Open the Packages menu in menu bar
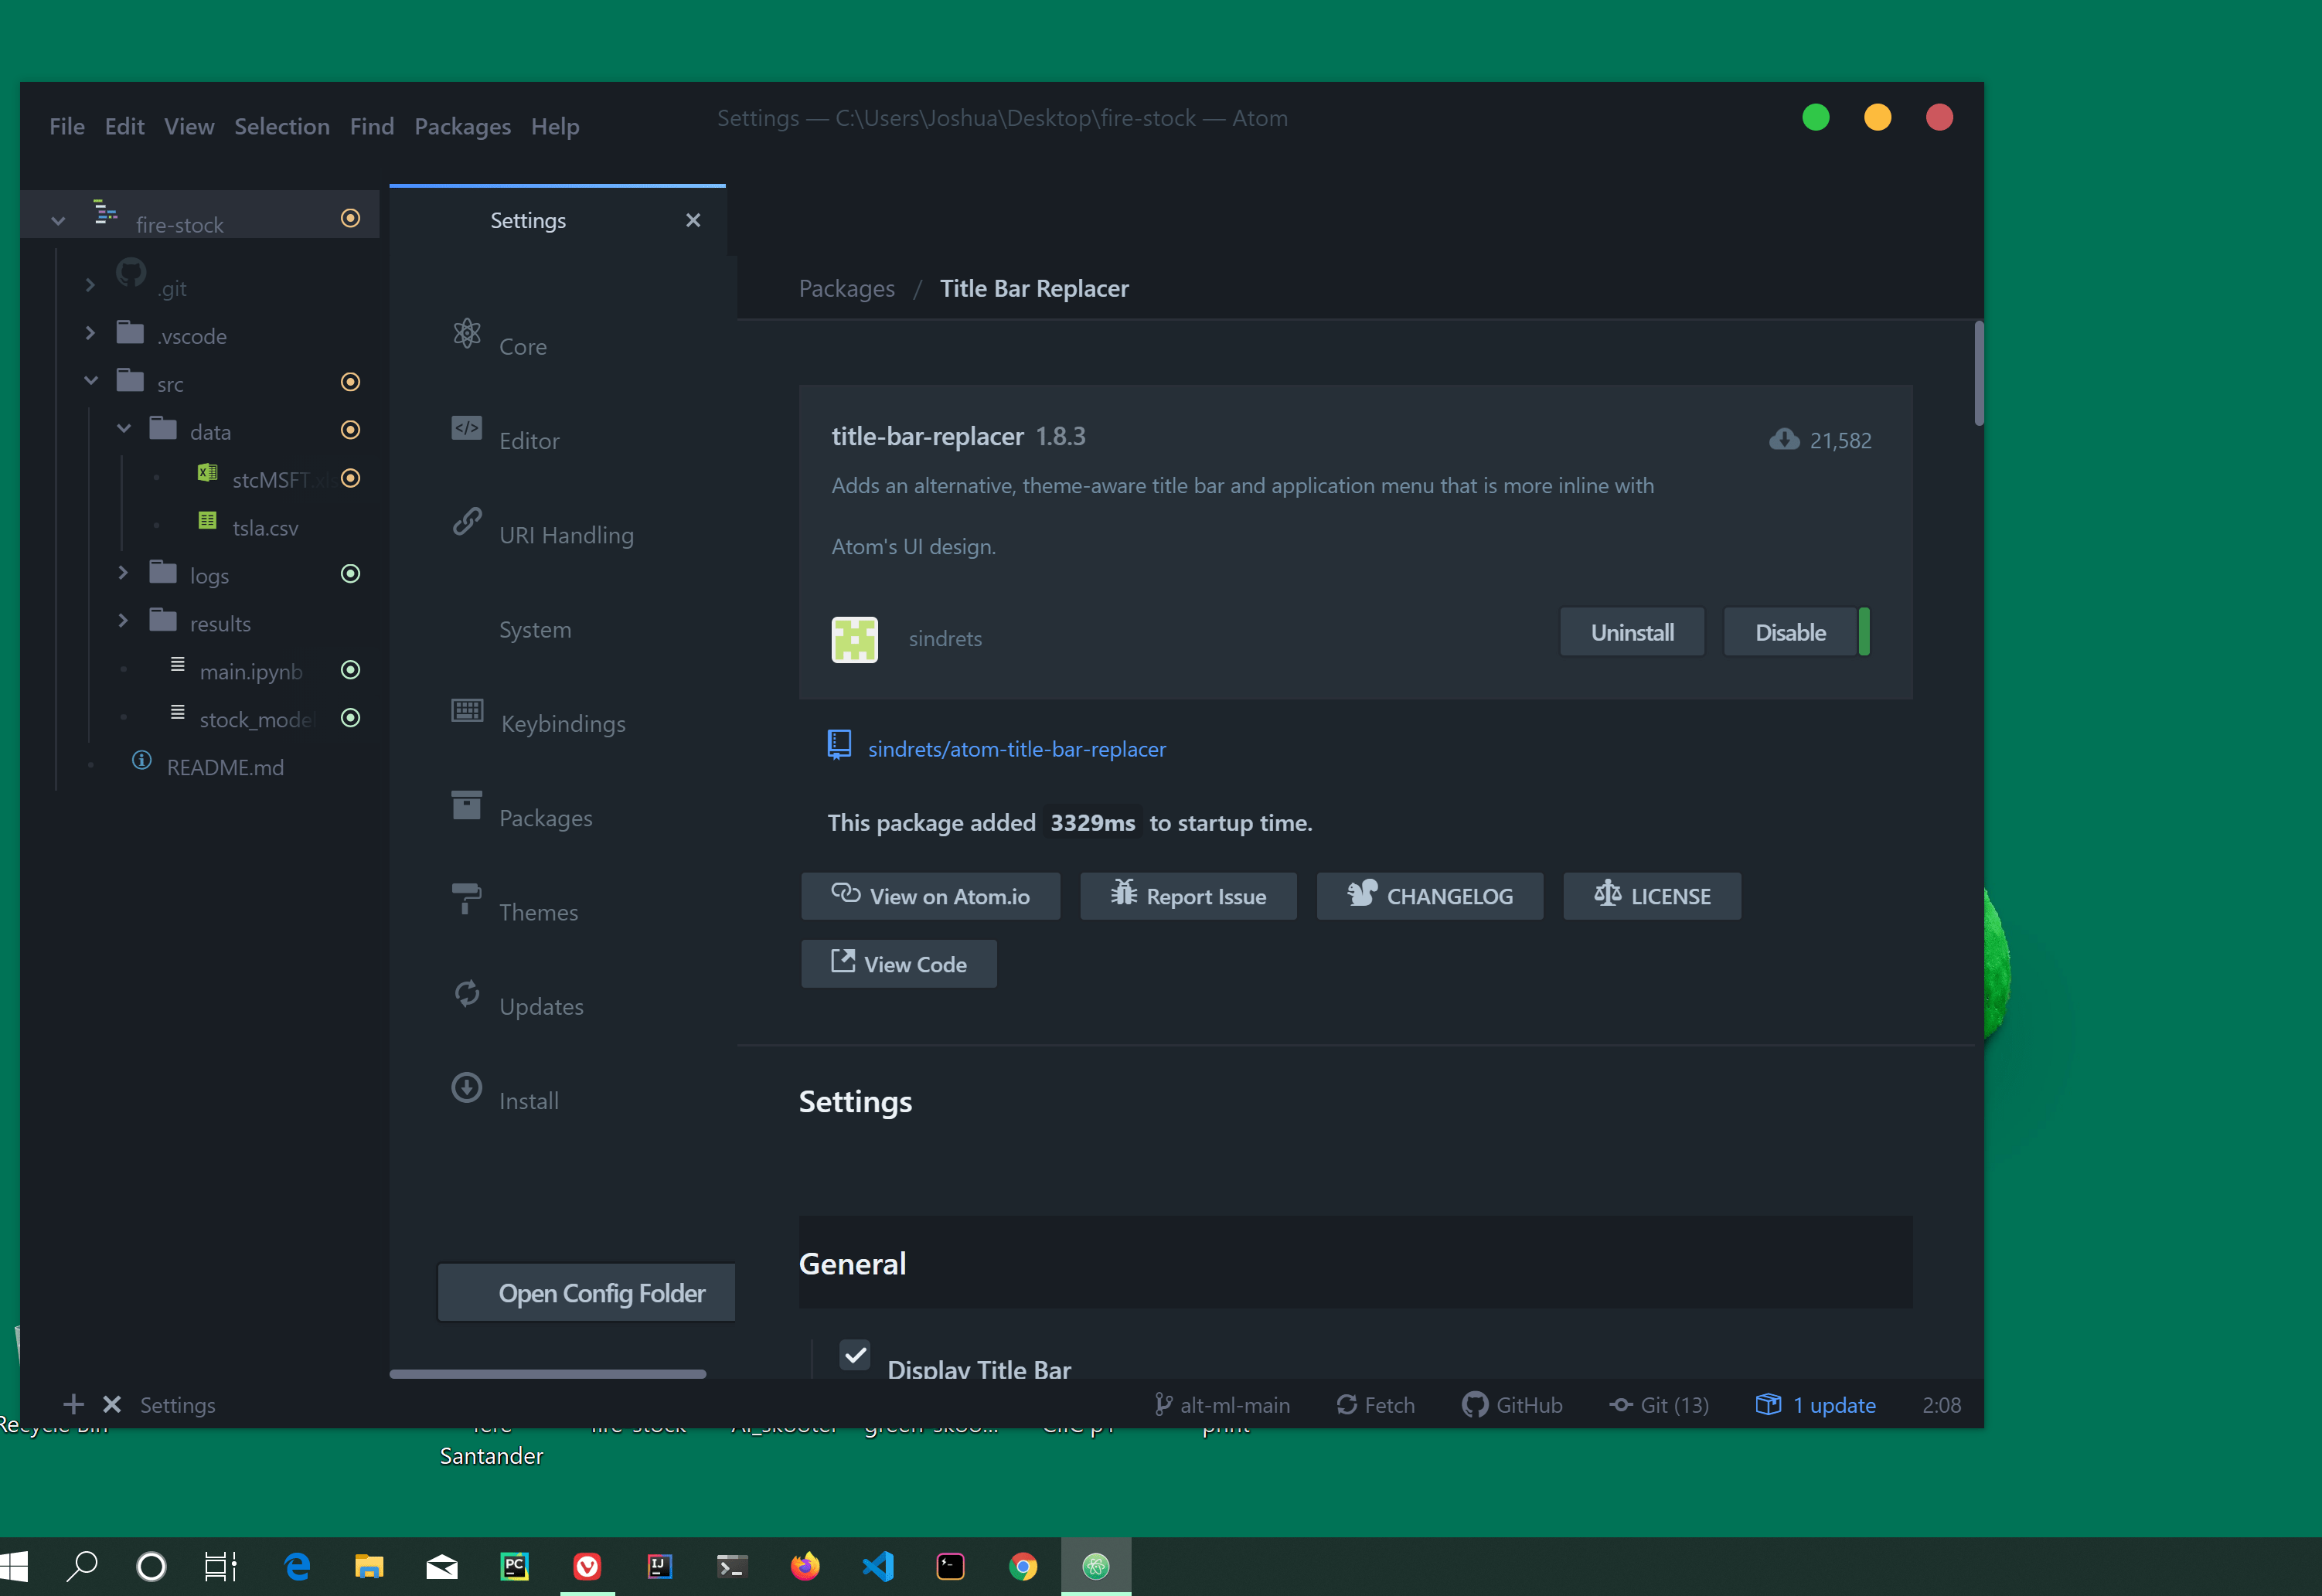The image size is (2322, 1596). [x=462, y=127]
